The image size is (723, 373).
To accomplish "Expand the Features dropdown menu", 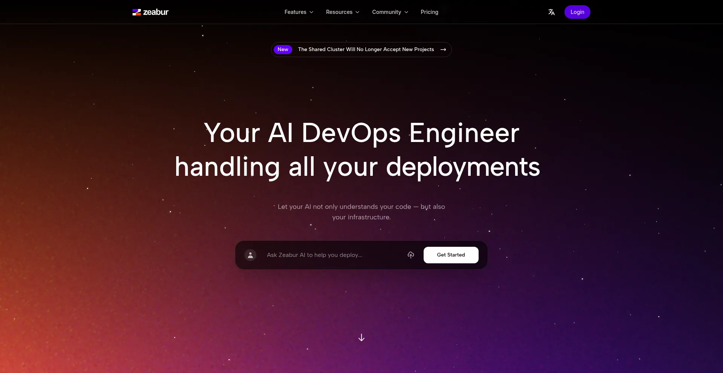I will [x=299, y=12].
